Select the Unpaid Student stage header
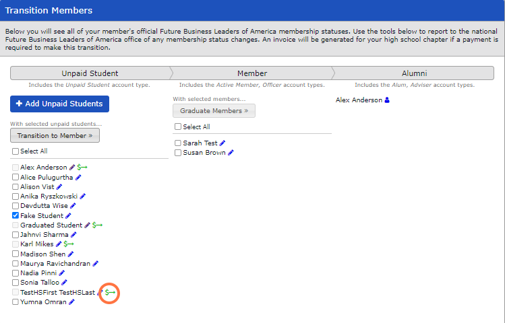 [90, 73]
